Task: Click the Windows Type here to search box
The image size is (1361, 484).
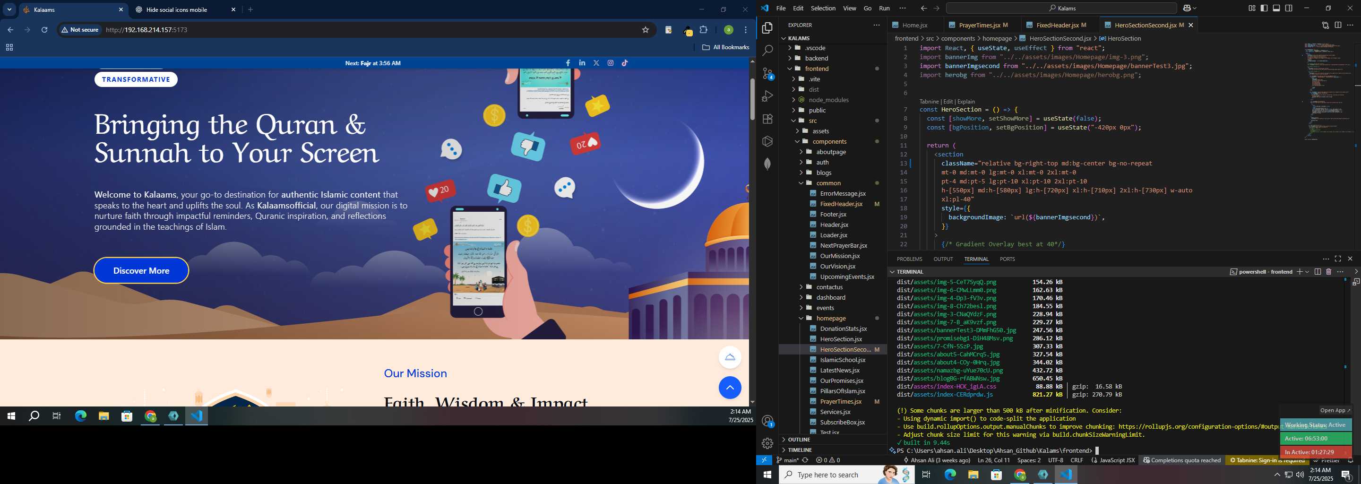Action: [846, 475]
